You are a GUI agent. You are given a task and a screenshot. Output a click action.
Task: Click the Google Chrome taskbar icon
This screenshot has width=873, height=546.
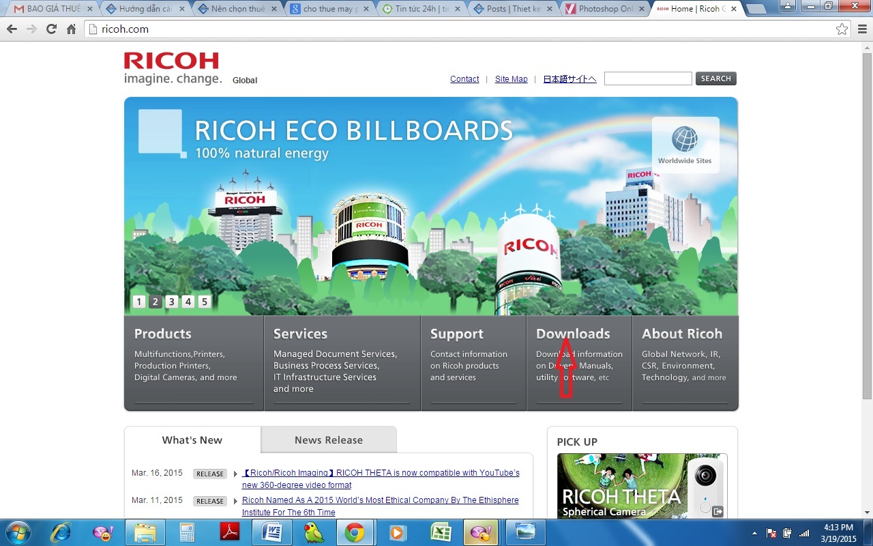pyautogui.click(x=355, y=532)
